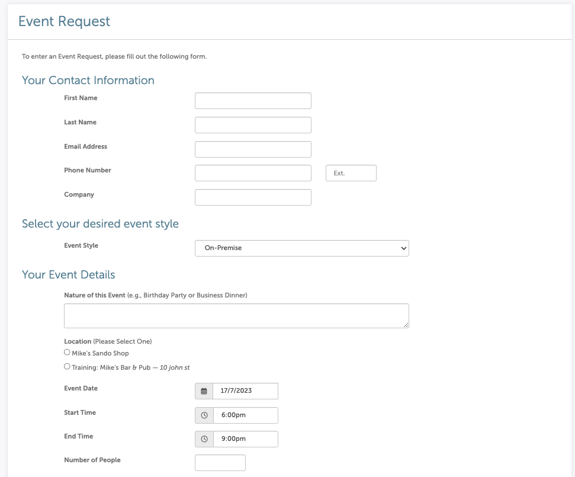
Task: Click the clock icon beside Start Time
Action: tap(203, 415)
